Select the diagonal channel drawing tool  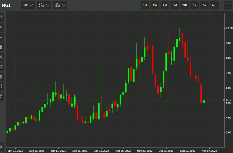pos(1,87)
